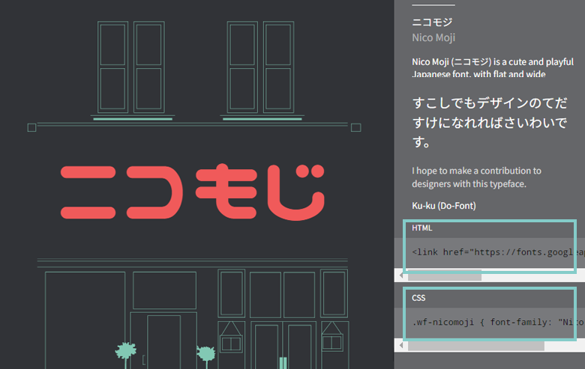This screenshot has width=585, height=369.
Task: Click the ニコモジ Japanese title text
Action: (432, 22)
